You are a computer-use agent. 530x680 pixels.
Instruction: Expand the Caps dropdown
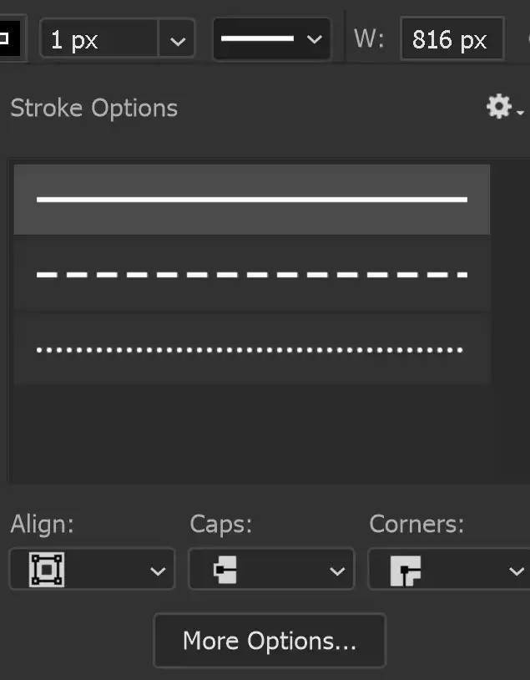[x=338, y=569]
